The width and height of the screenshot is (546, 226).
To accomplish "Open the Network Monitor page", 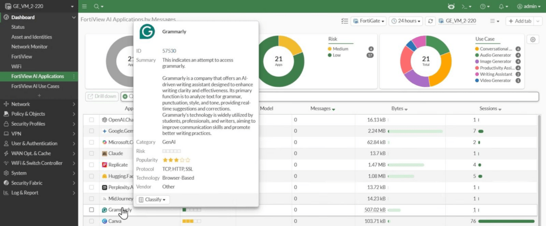I will click(x=29, y=47).
